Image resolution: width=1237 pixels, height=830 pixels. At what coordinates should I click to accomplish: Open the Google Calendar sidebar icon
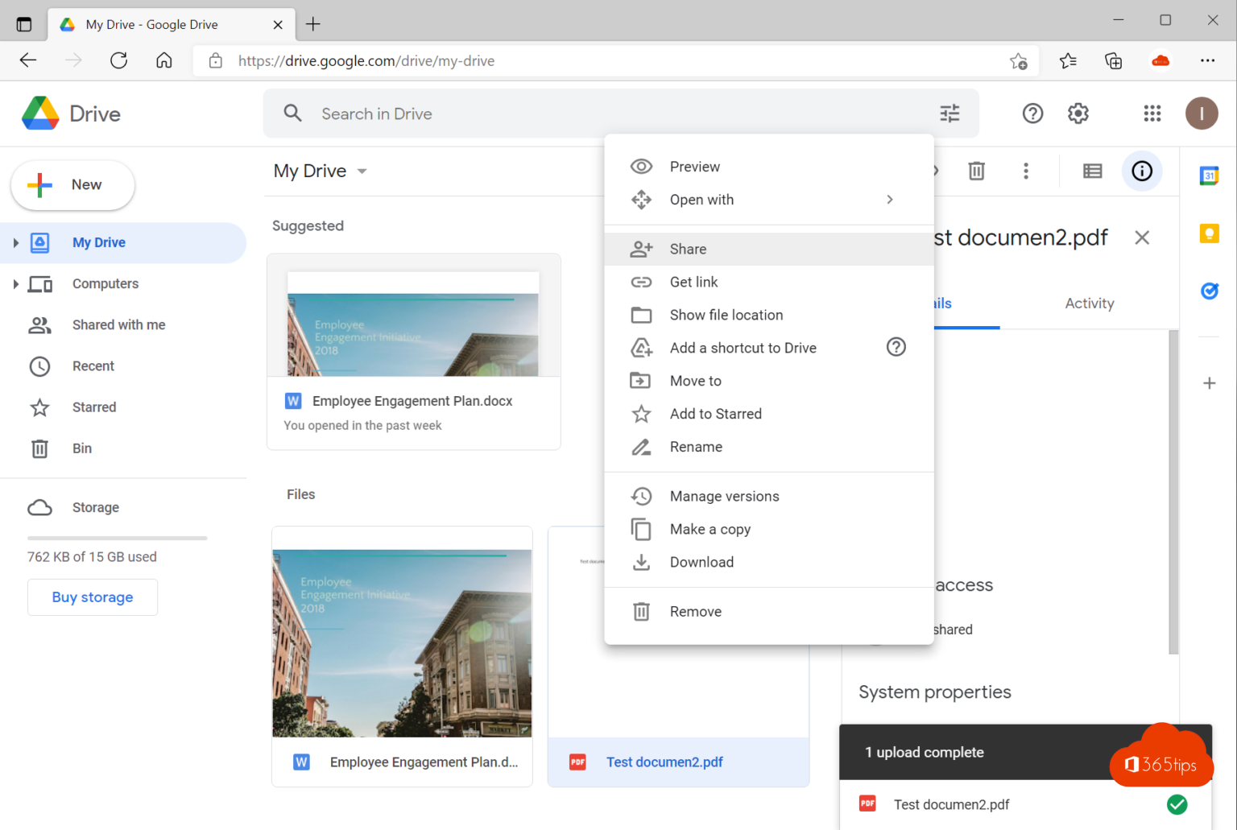[x=1209, y=174]
